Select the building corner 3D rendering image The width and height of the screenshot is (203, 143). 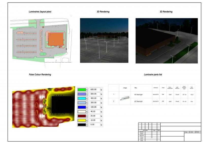pyautogui.click(x=167, y=41)
